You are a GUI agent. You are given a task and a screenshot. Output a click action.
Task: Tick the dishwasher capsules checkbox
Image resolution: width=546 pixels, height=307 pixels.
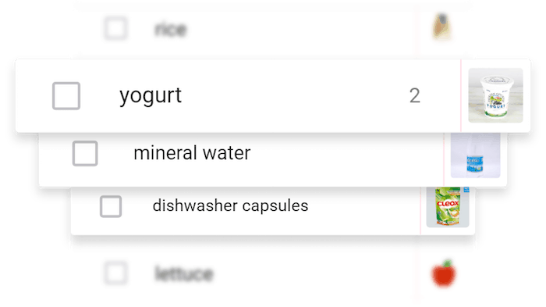(x=111, y=206)
